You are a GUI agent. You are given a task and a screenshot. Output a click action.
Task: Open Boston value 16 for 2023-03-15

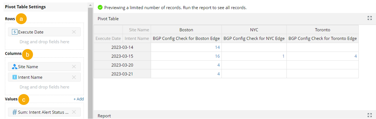pos(217,56)
